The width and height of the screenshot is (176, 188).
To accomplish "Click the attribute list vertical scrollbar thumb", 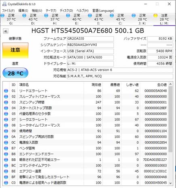I will [x=170, y=119].
